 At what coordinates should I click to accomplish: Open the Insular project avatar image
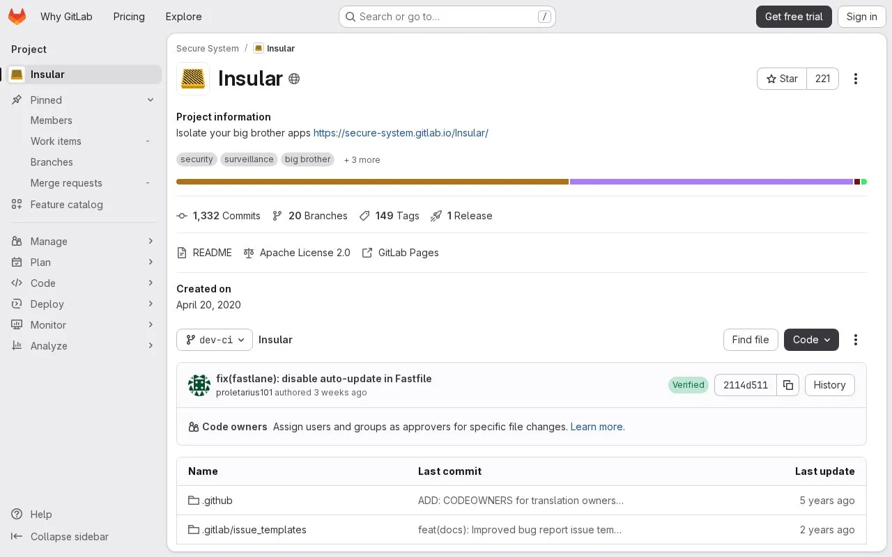[x=193, y=79]
